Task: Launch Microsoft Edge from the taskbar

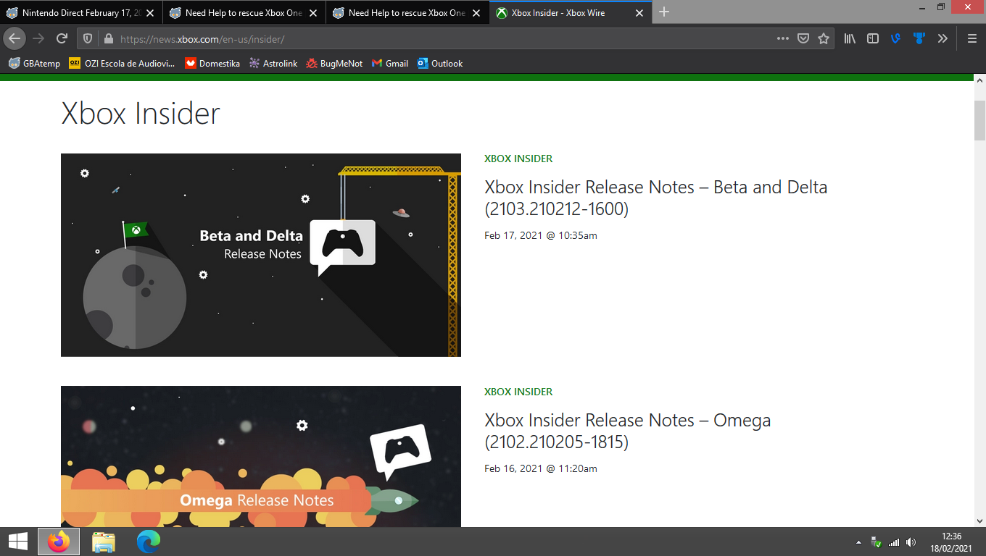Action: (x=149, y=542)
